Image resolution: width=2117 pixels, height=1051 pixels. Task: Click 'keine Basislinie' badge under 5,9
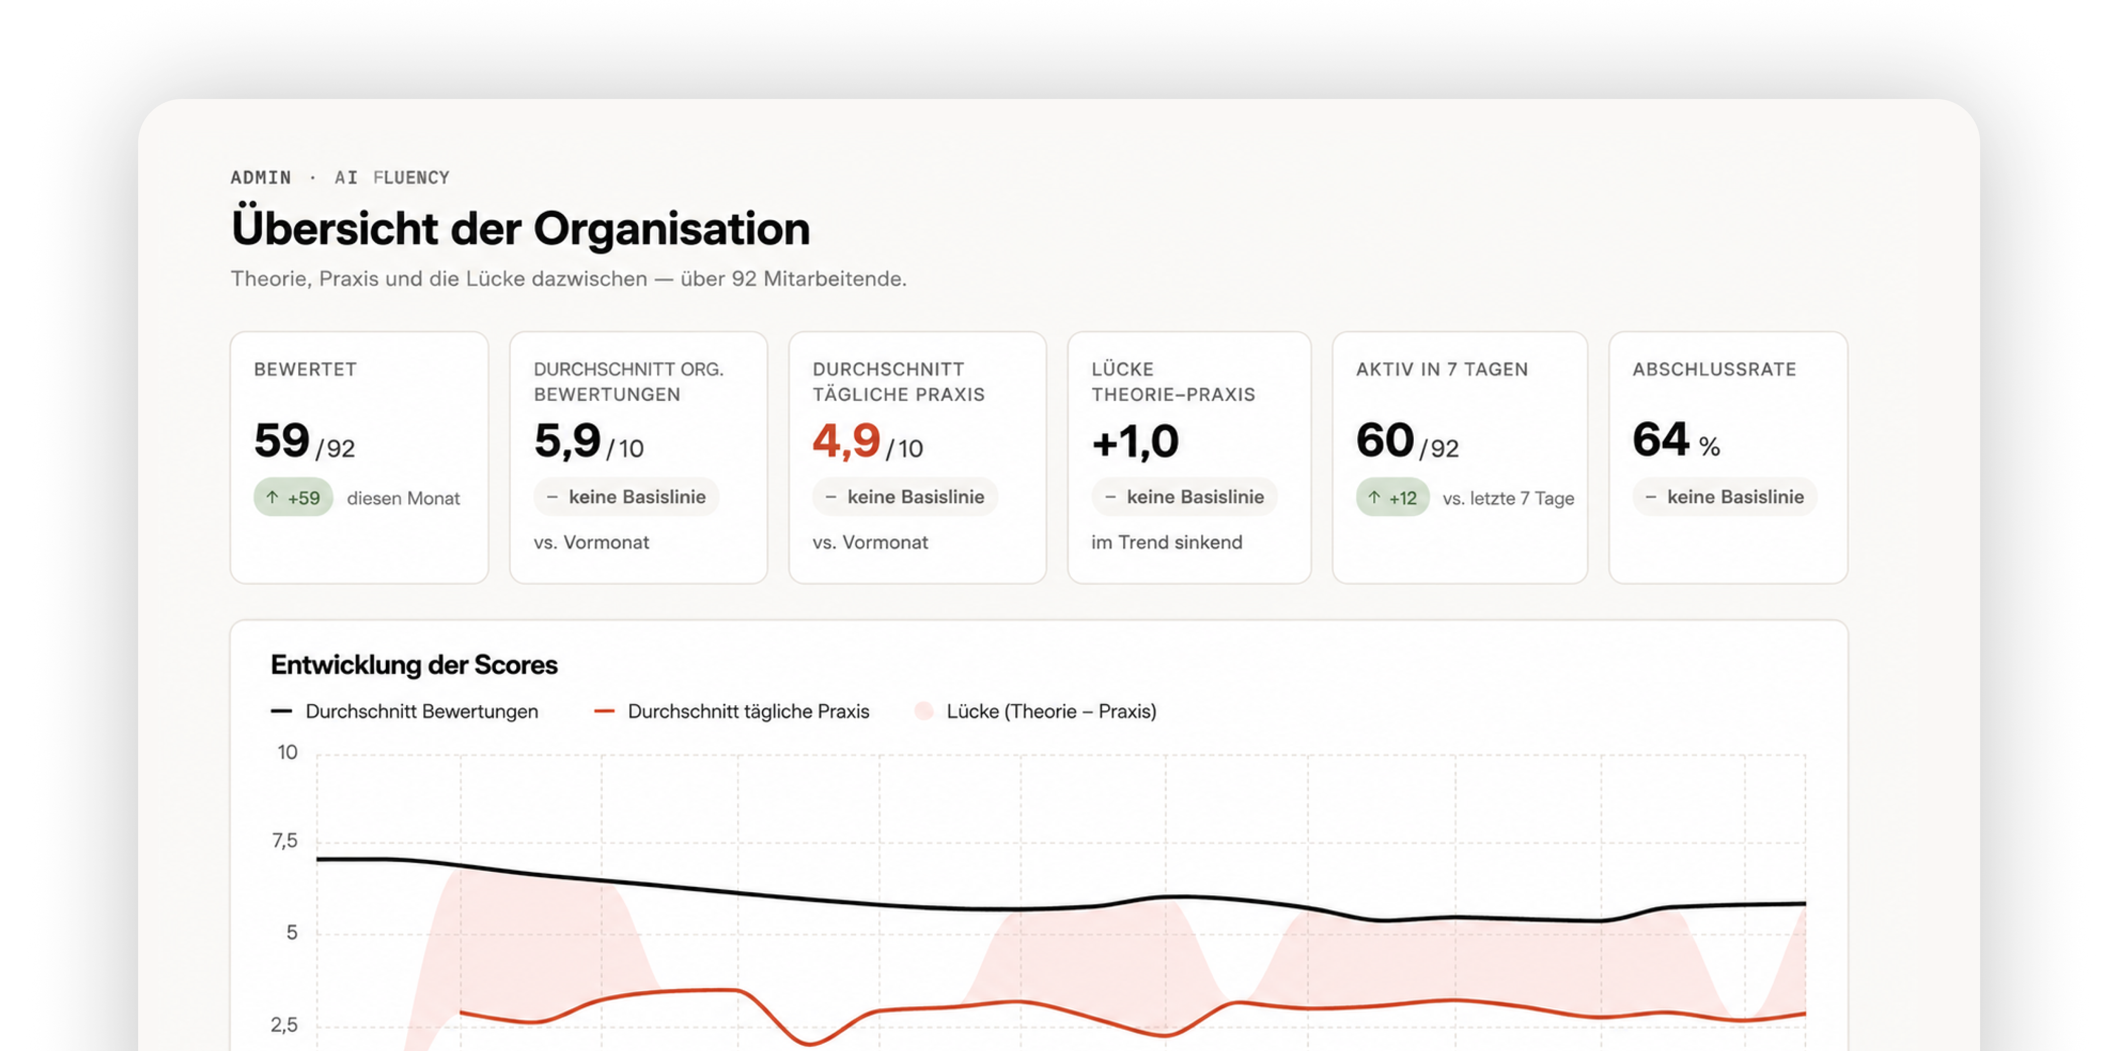(x=626, y=497)
